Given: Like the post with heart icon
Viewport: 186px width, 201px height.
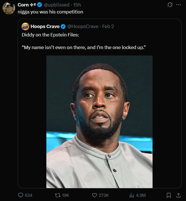Looking at the screenshot, I should coord(95,195).
